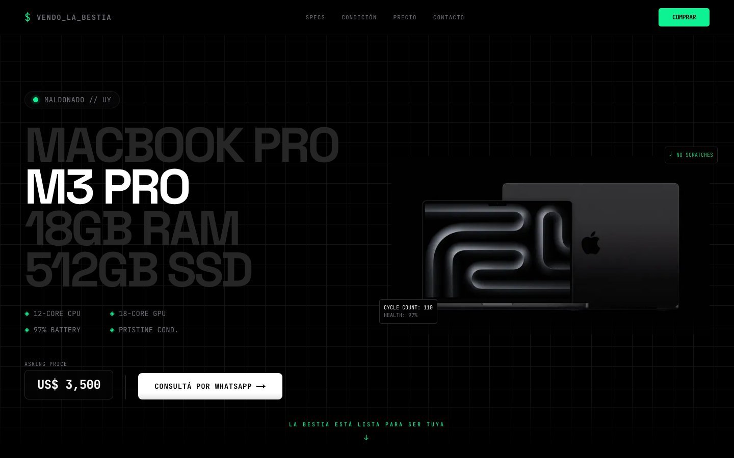Click the 18-CORE GPU spec text
Viewport: 734px width, 458px height.
[142, 314]
